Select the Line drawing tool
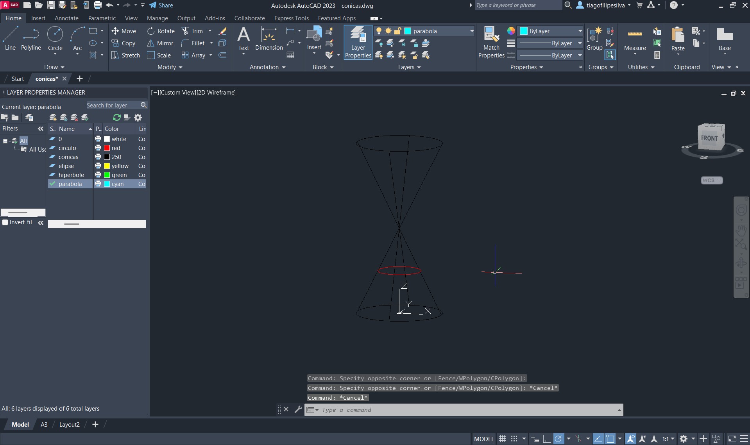The width and height of the screenshot is (750, 445). click(10, 39)
